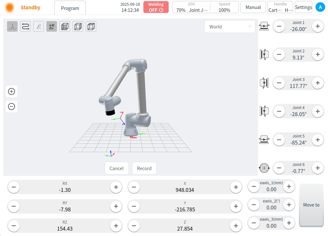Viewport: 328px width, 236px height.
Task: Switch the Manual mode button
Action: 253,7
